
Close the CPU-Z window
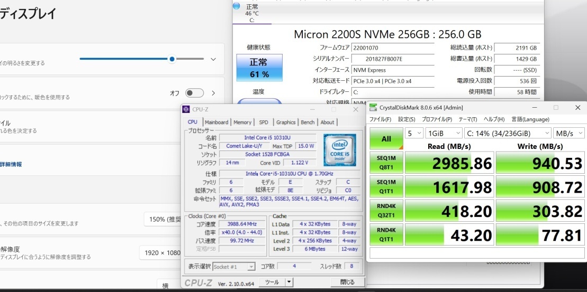point(356,109)
